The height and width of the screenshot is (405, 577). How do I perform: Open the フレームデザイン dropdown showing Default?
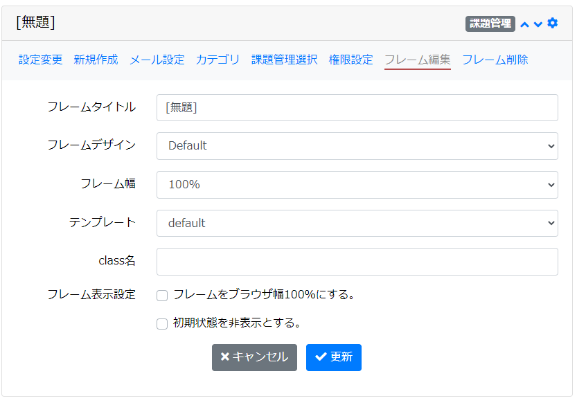[357, 146]
